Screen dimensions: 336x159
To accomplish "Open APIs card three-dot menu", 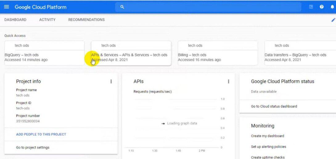I will 228,81.
